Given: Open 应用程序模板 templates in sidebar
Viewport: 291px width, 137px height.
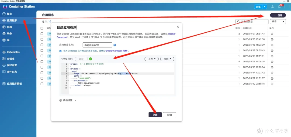Looking at the screenshot, I should pos(18,84).
